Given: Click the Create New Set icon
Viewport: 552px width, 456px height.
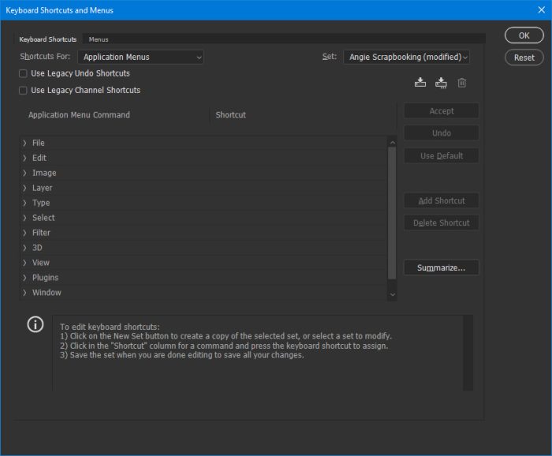Looking at the screenshot, I should tap(441, 83).
